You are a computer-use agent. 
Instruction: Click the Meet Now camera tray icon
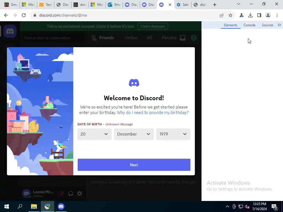[234, 206]
